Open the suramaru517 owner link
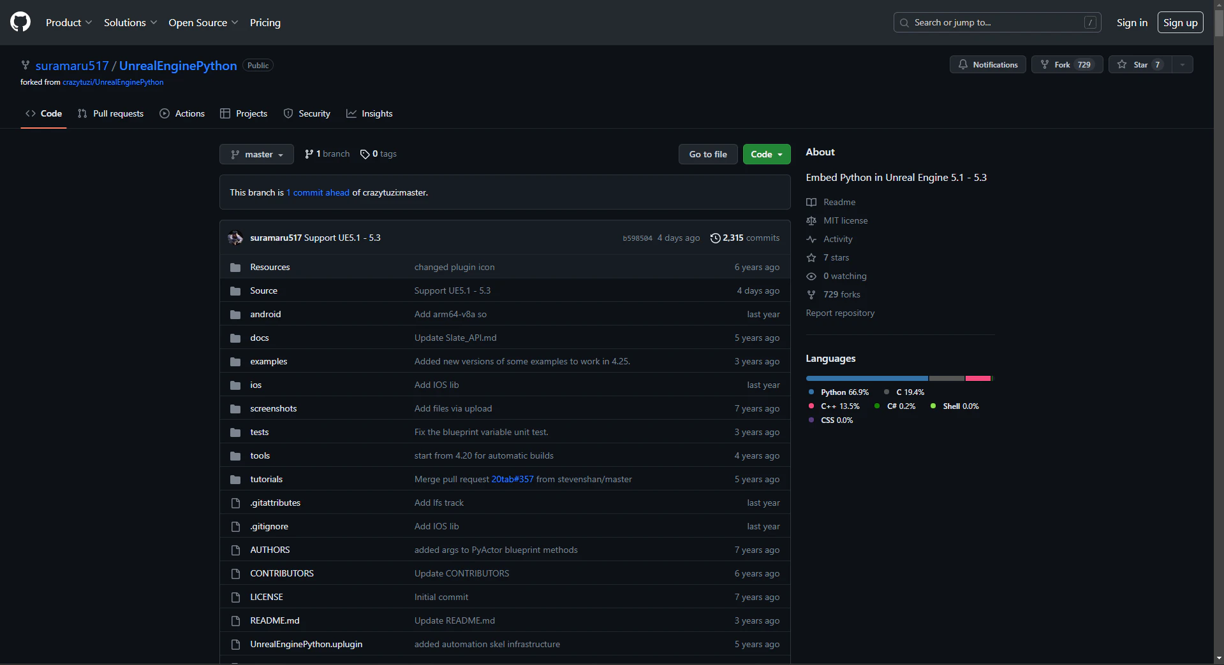 coord(72,66)
